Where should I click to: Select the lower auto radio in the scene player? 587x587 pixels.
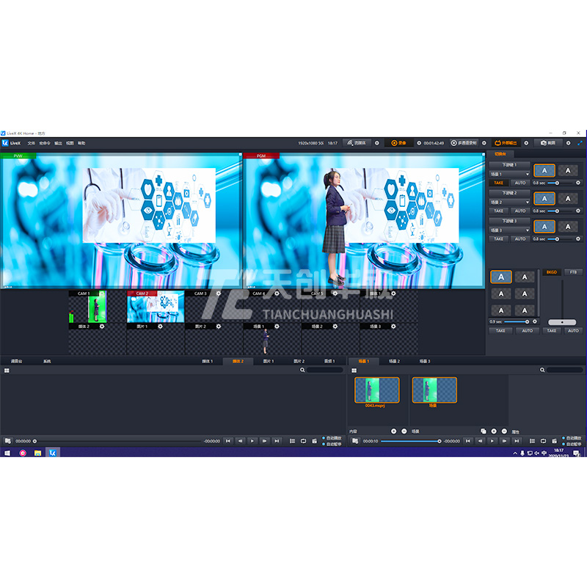click(564, 444)
